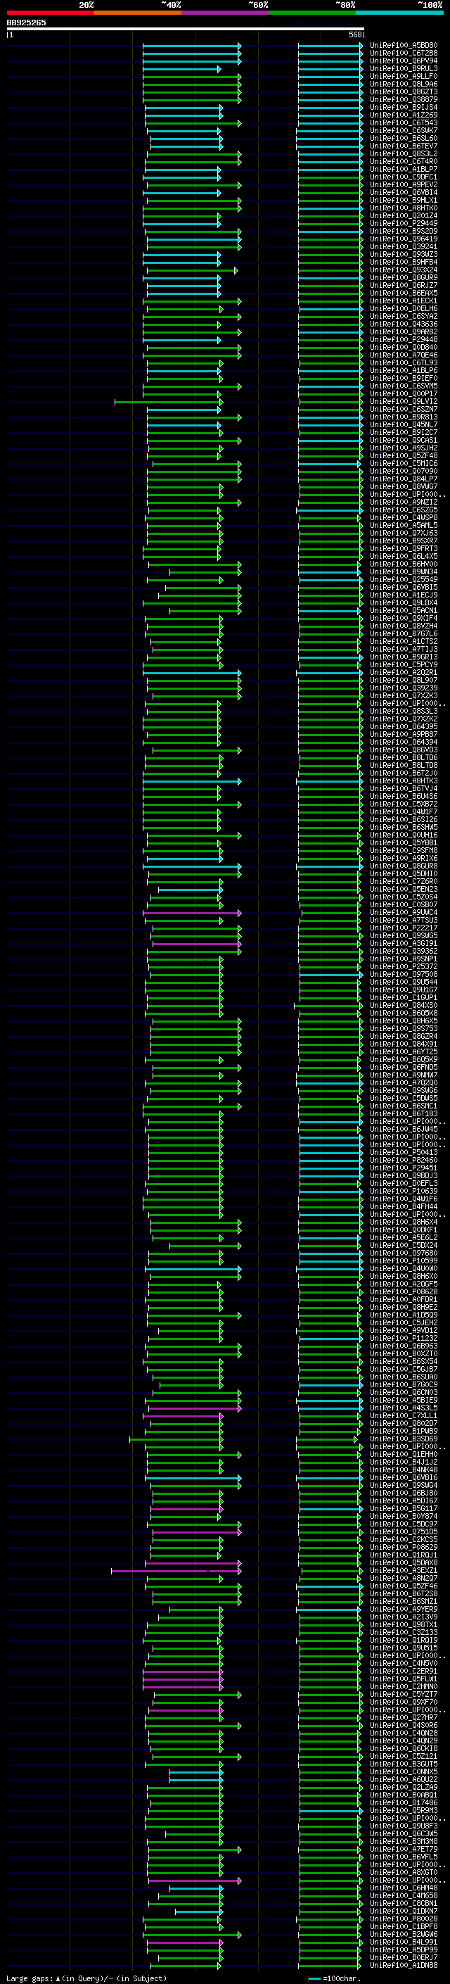Select the UniRef100_Q6PV94 entry
The width and height of the screenshot is (450, 1984).
pos(404,61)
